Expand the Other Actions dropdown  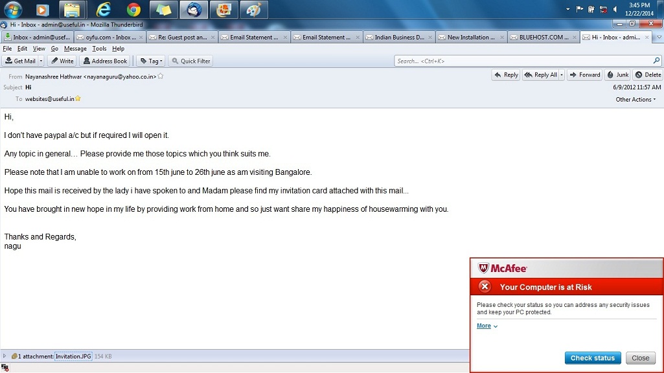[x=635, y=100]
